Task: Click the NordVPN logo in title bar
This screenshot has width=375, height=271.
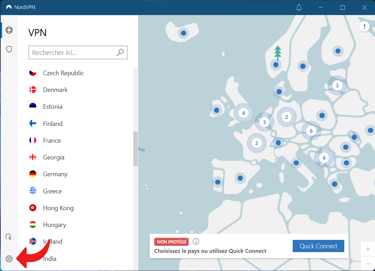Action: click(x=9, y=7)
